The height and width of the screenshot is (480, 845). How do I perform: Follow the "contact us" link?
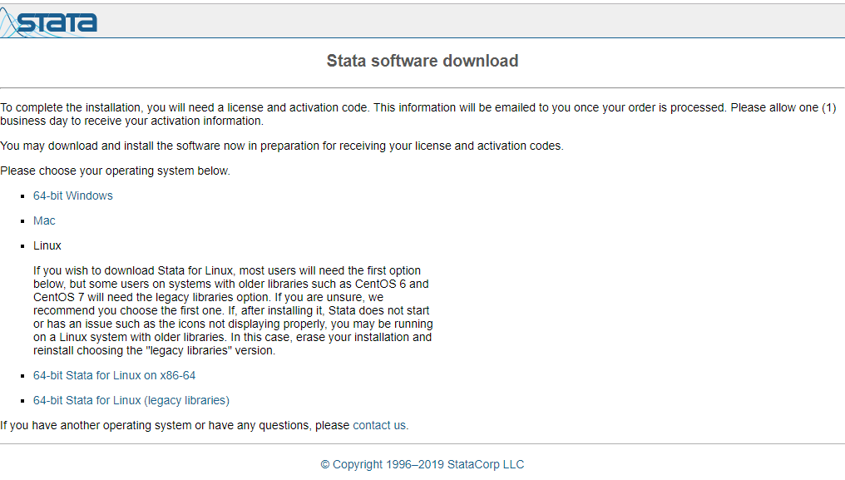point(379,425)
